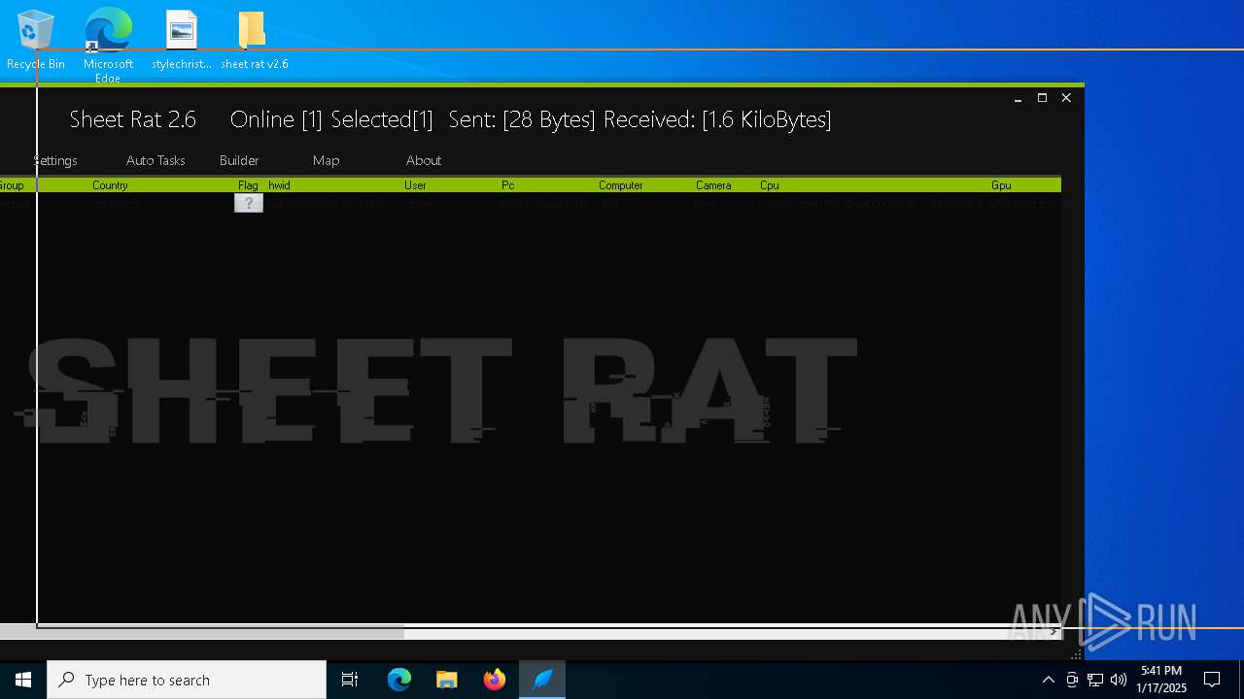Select the sheet rat v2.6 desktop folder
The image size is (1244, 699).
point(254,40)
